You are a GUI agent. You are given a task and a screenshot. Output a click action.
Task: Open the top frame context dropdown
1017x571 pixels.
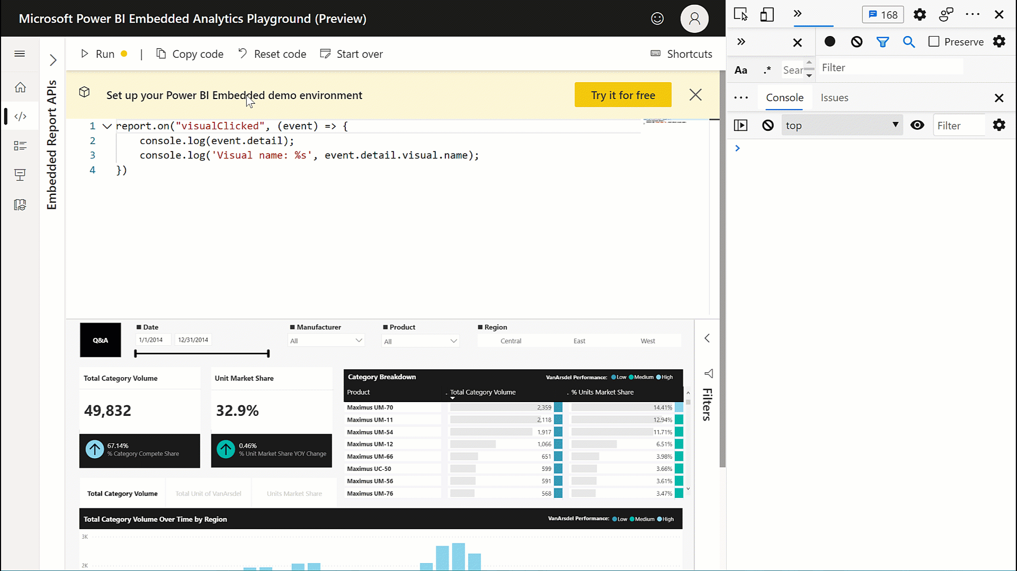[842, 125]
